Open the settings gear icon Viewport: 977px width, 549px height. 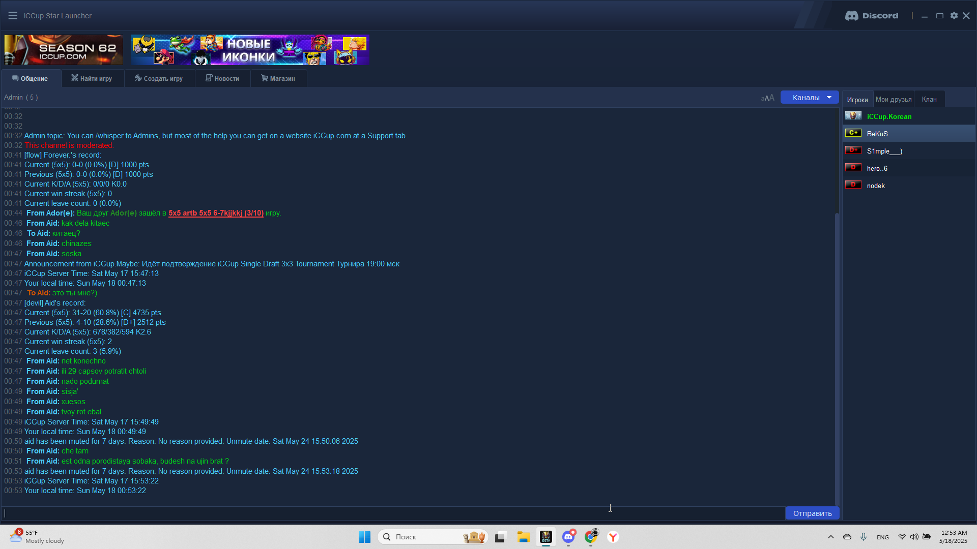click(x=954, y=16)
